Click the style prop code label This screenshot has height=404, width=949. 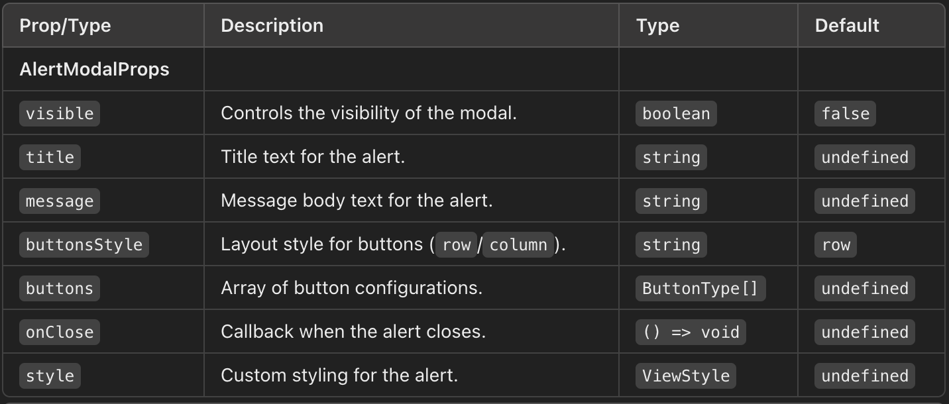click(50, 376)
